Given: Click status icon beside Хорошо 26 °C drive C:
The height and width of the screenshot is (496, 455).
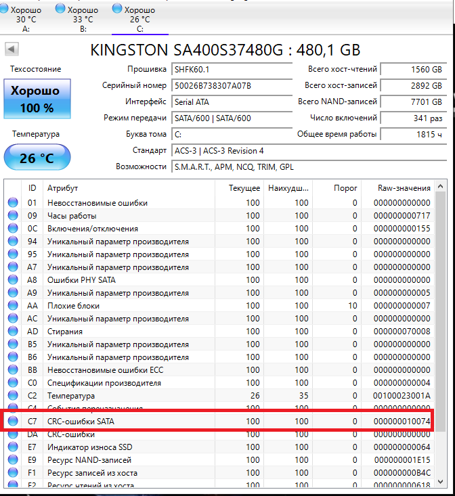Looking at the screenshot, I should [x=117, y=9].
